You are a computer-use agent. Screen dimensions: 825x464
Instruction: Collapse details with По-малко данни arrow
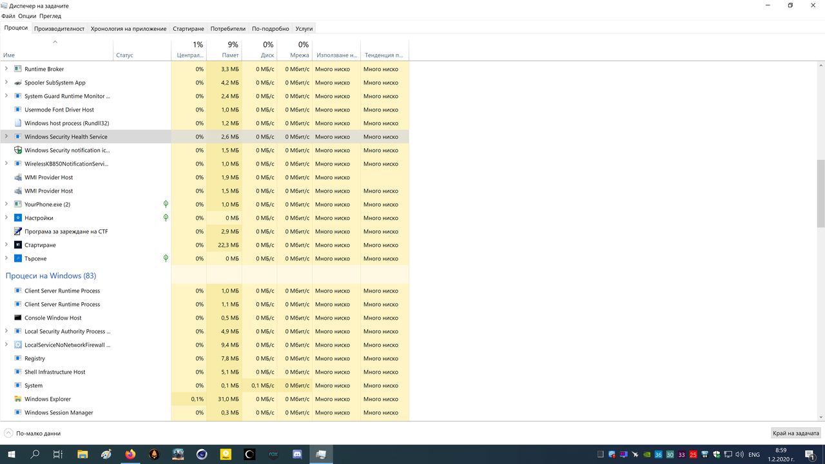coord(8,433)
